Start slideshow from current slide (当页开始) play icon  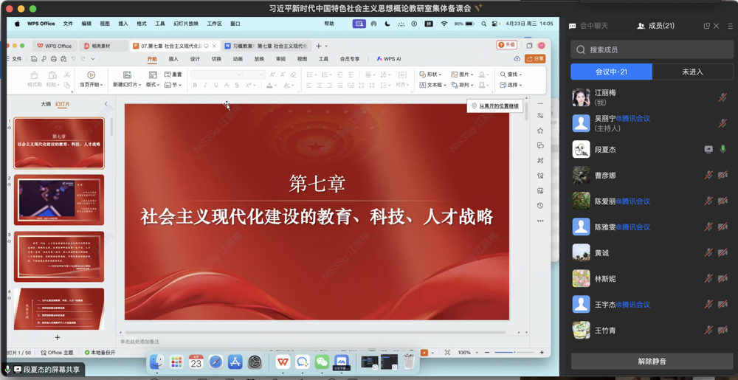[x=92, y=75]
